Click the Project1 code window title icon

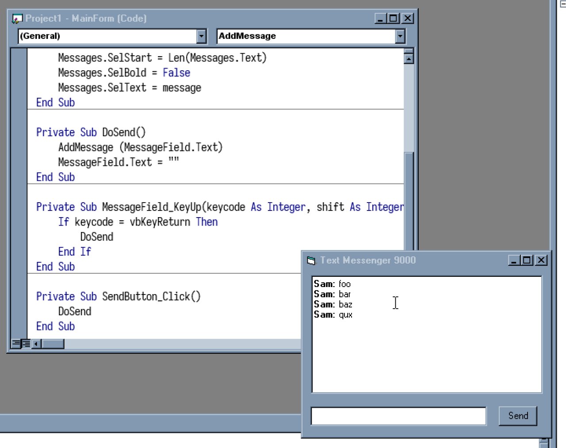17,19
